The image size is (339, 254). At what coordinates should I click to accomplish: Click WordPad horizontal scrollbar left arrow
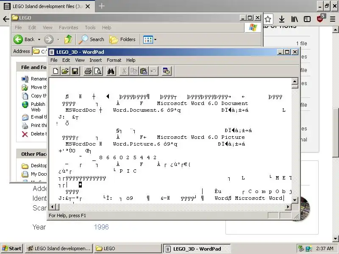(x=52, y=207)
